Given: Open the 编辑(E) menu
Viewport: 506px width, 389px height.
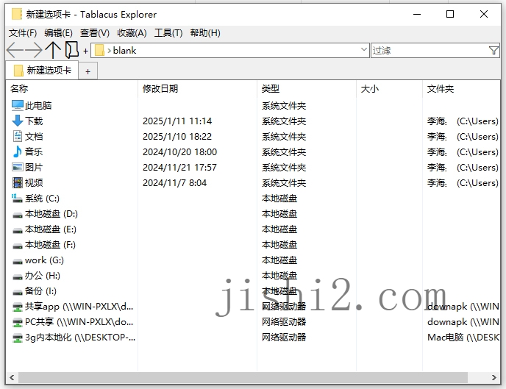Looking at the screenshot, I should coord(58,33).
